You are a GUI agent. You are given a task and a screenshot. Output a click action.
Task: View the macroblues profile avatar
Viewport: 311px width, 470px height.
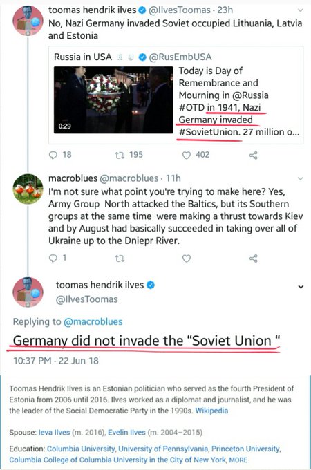28,189
